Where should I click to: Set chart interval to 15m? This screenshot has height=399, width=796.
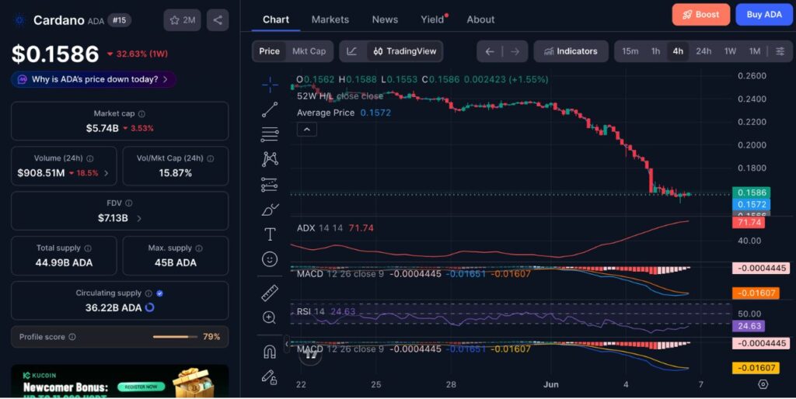pos(630,51)
